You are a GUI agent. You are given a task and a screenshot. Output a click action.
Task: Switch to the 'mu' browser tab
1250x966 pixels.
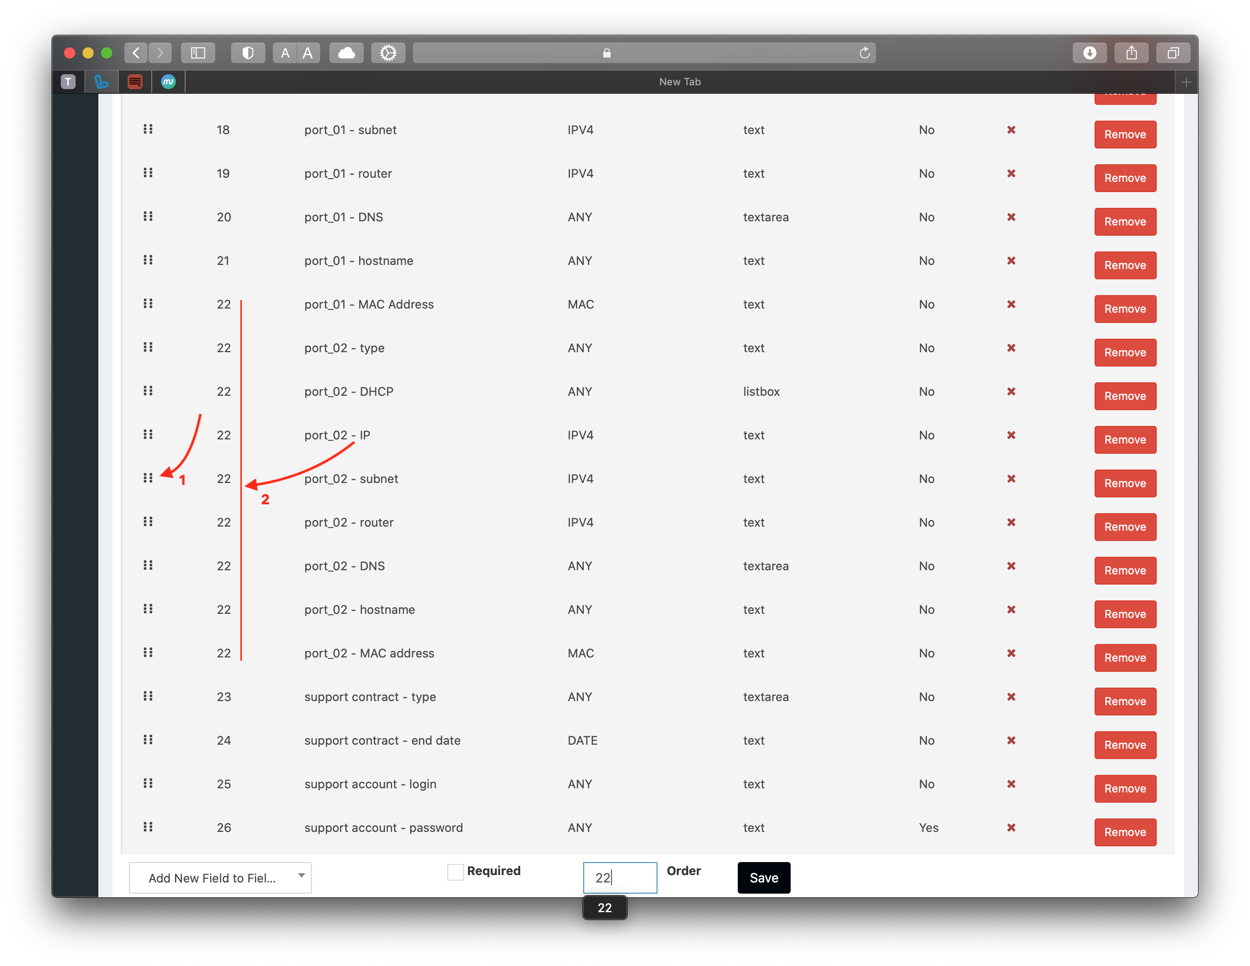168,81
